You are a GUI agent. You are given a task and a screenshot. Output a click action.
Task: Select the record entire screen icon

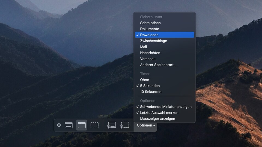tap(111, 125)
